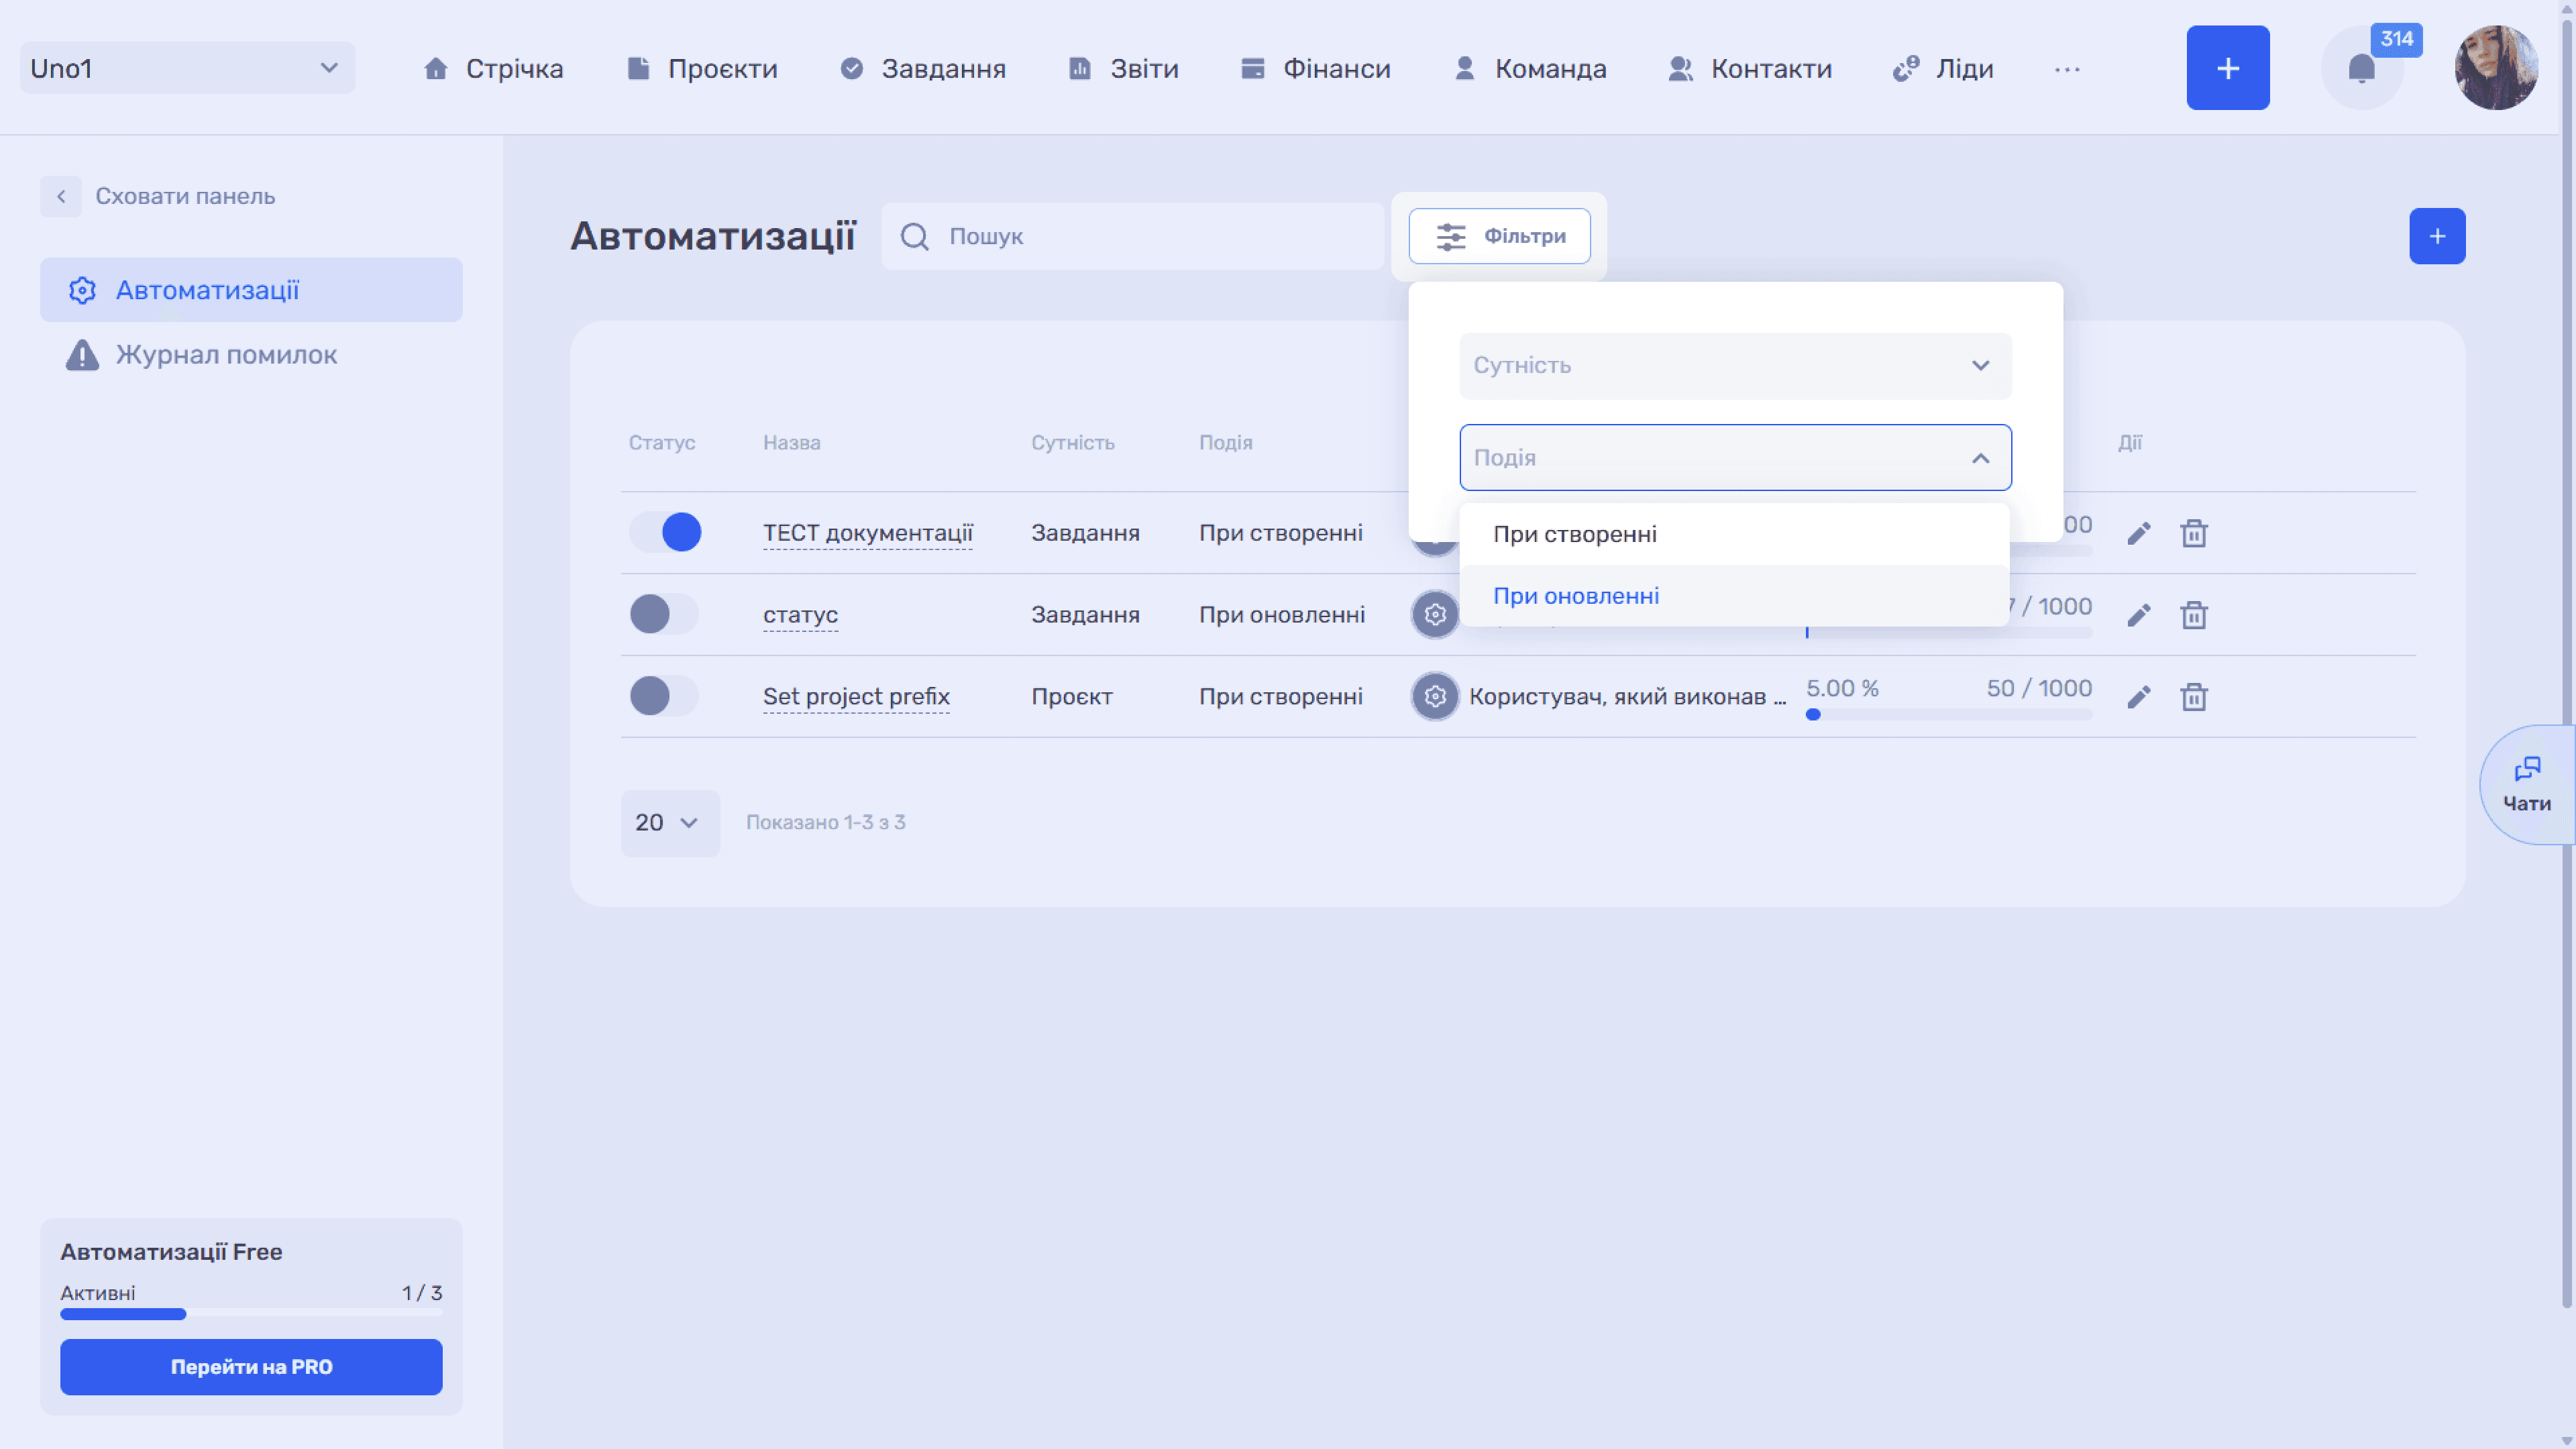This screenshot has height=1449, width=2576.
Task: Delete the статус automation with trash icon
Action: coord(2193,615)
